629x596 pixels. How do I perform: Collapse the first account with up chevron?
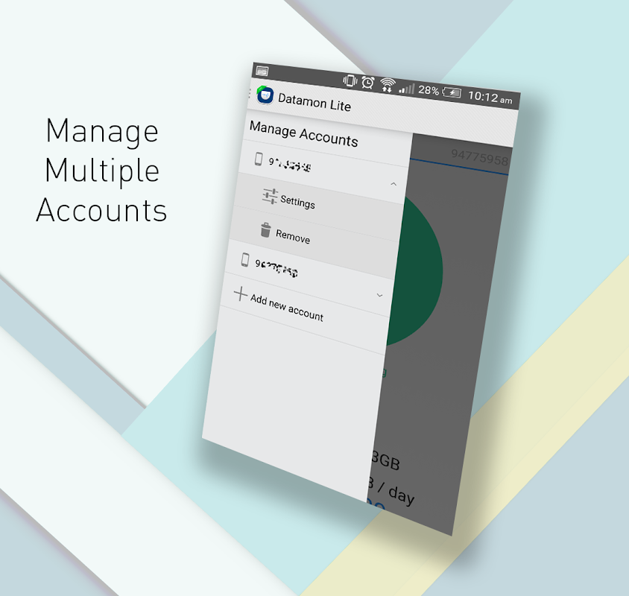tap(393, 184)
